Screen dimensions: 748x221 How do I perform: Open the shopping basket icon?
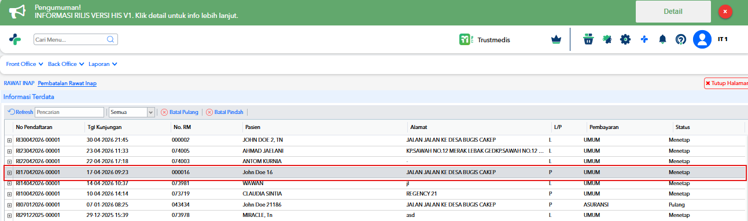click(x=588, y=39)
